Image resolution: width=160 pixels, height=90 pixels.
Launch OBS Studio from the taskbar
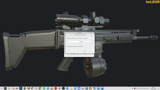click(63, 88)
